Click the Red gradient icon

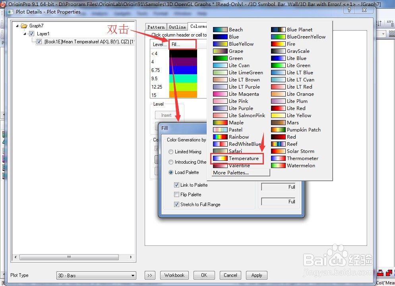(x=278, y=137)
